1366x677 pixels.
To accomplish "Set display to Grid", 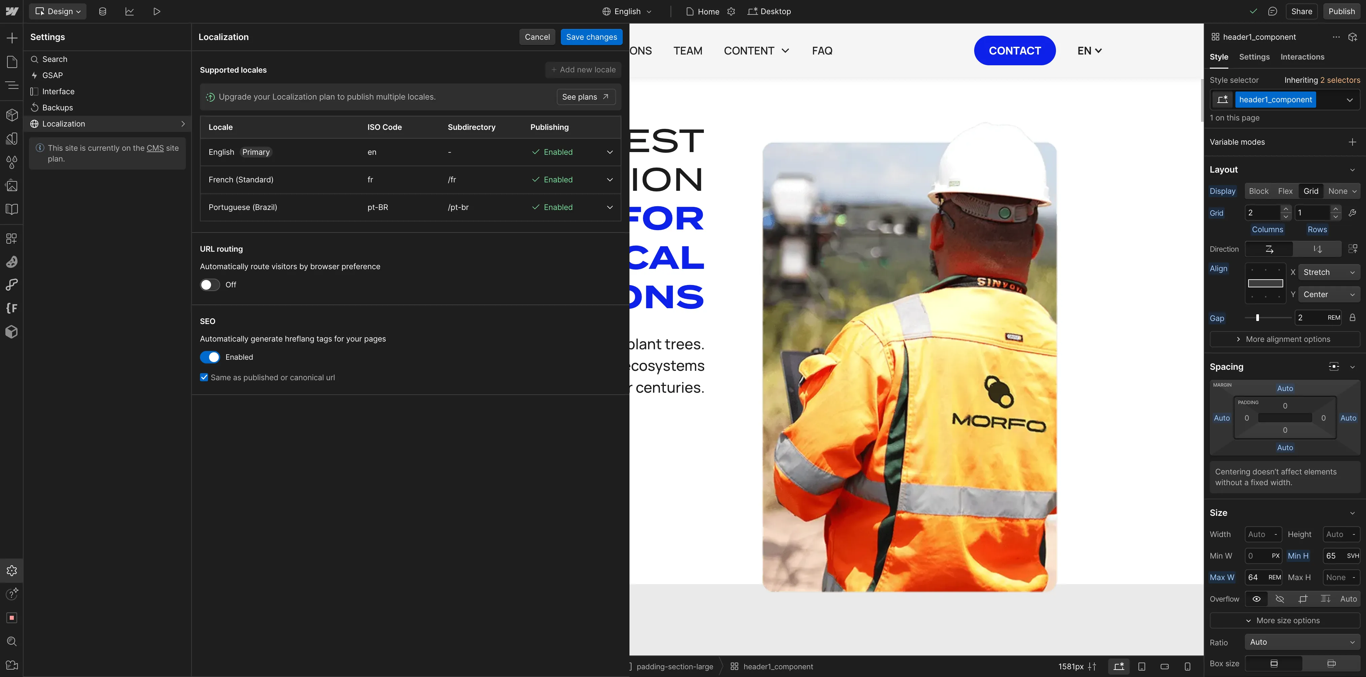I will pos(1311,191).
